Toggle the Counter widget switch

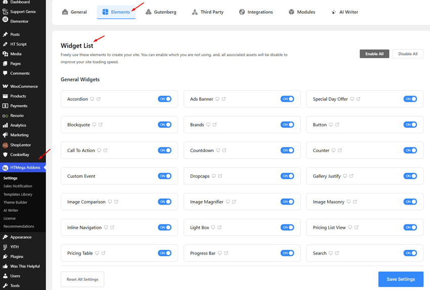point(410,151)
